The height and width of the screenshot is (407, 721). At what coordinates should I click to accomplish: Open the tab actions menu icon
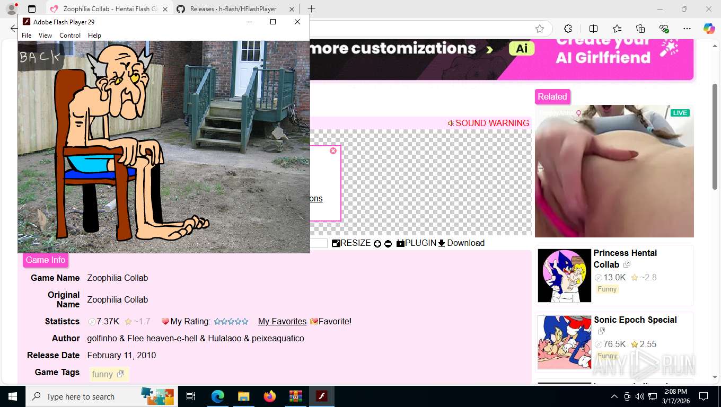click(32, 9)
